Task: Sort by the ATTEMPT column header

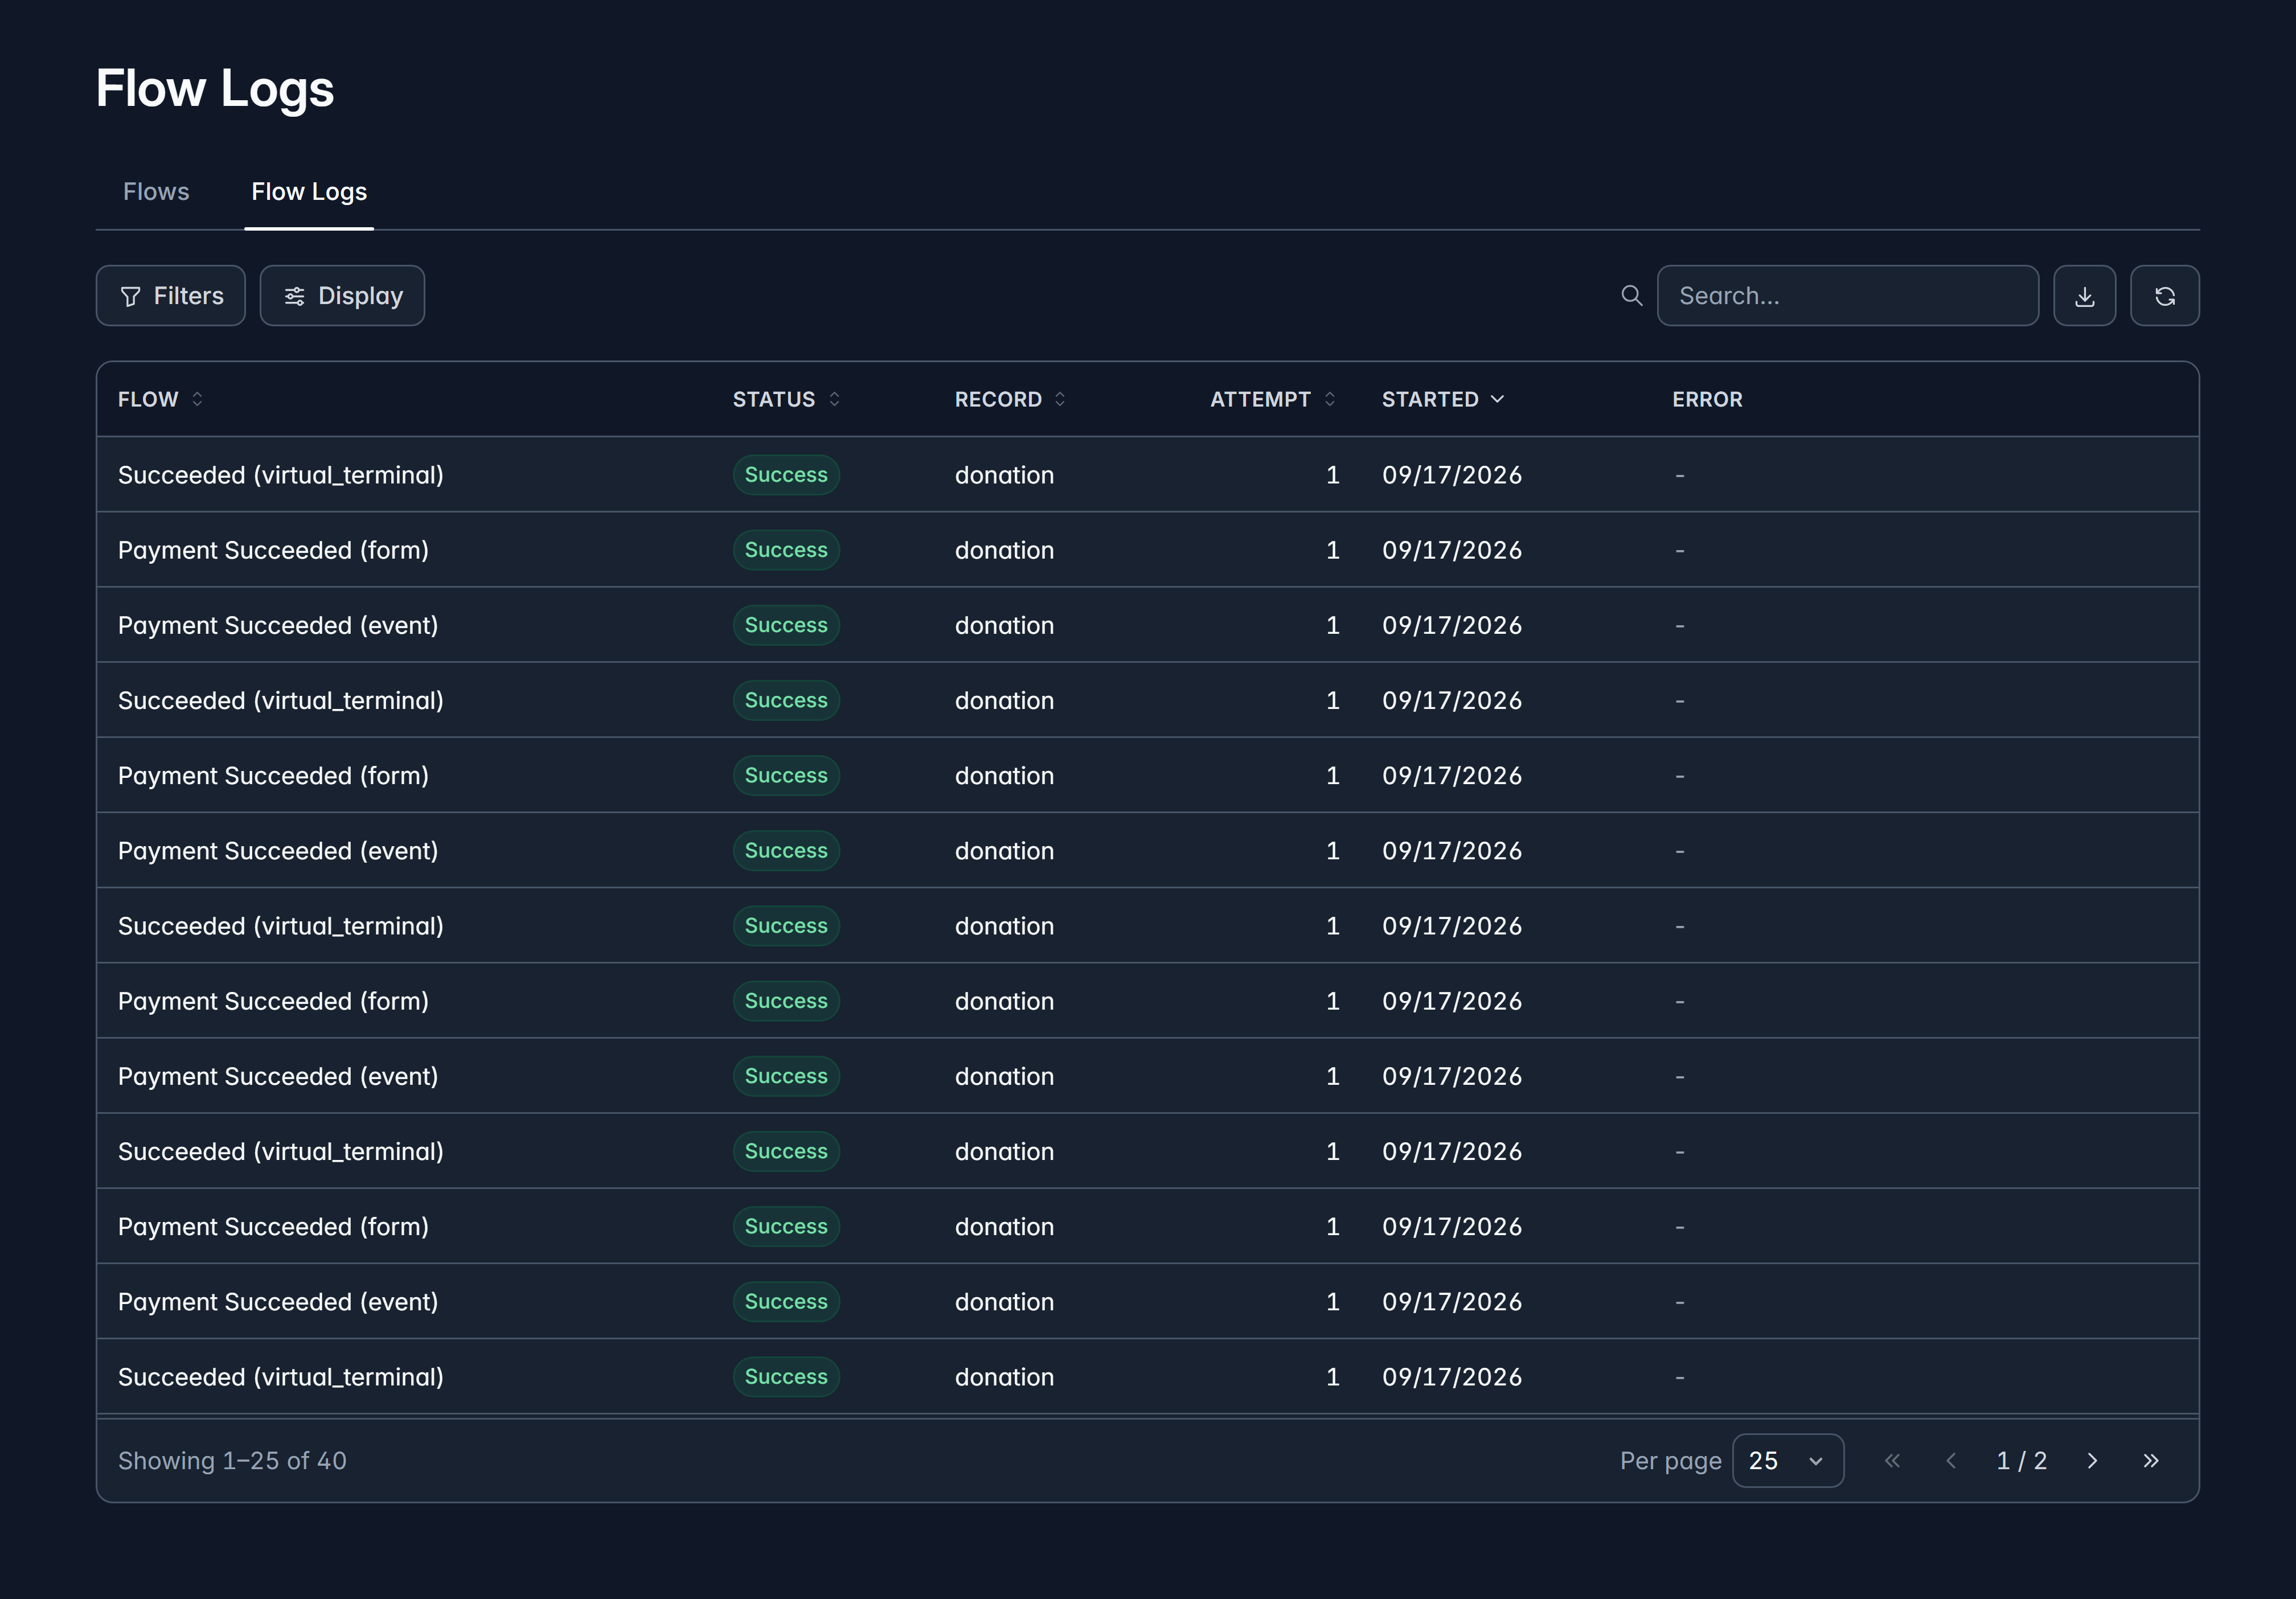Action: tap(1273, 399)
